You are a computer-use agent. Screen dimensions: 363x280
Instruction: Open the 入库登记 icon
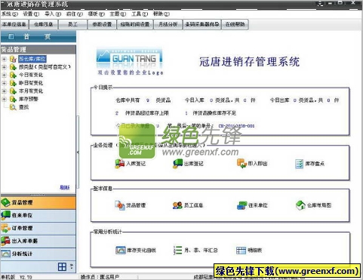tap(119, 164)
